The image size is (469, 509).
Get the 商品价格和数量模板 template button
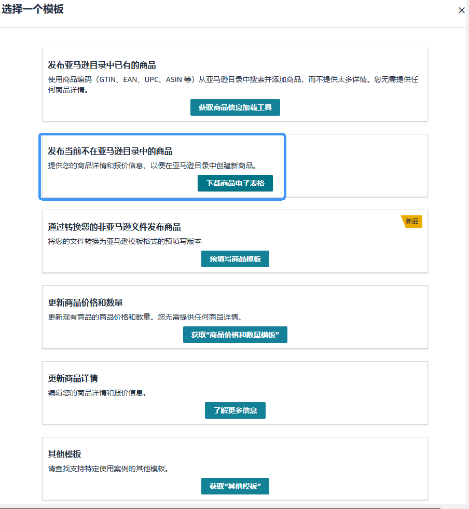point(235,335)
